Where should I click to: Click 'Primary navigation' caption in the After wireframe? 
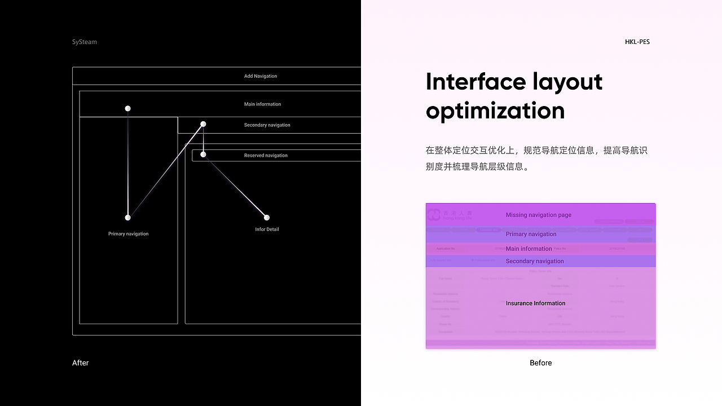(x=129, y=233)
